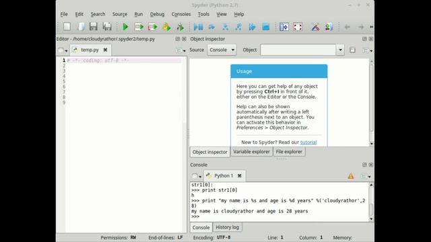Image resolution: width=431 pixels, height=242 pixels.
Task: Click Maximize current pane icon
Action: click(284, 27)
